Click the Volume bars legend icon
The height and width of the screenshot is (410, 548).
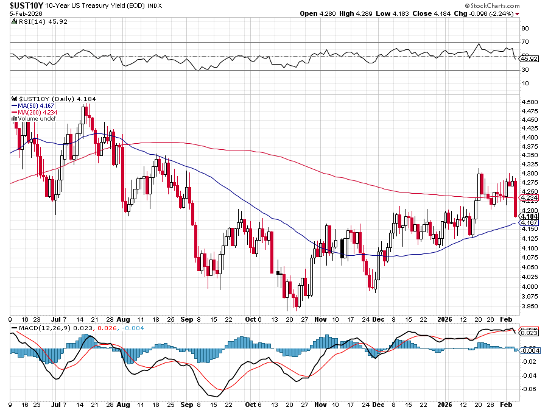click(15, 119)
